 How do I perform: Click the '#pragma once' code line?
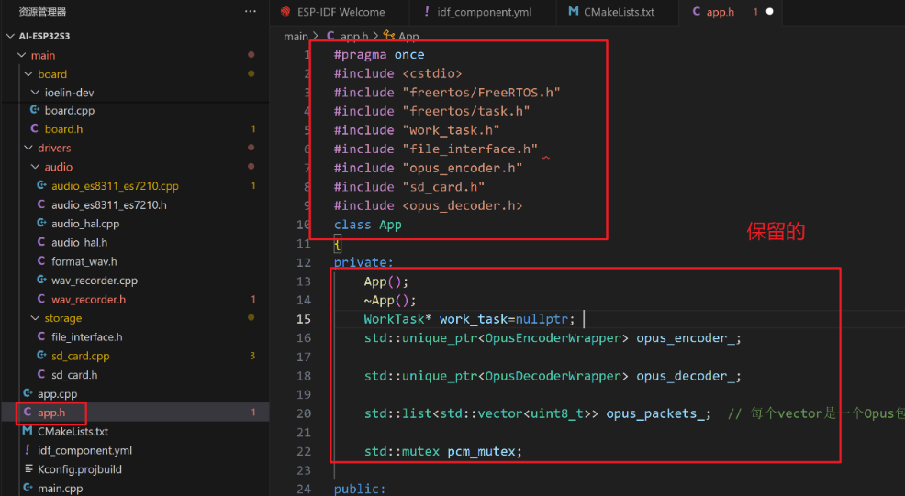pos(379,55)
